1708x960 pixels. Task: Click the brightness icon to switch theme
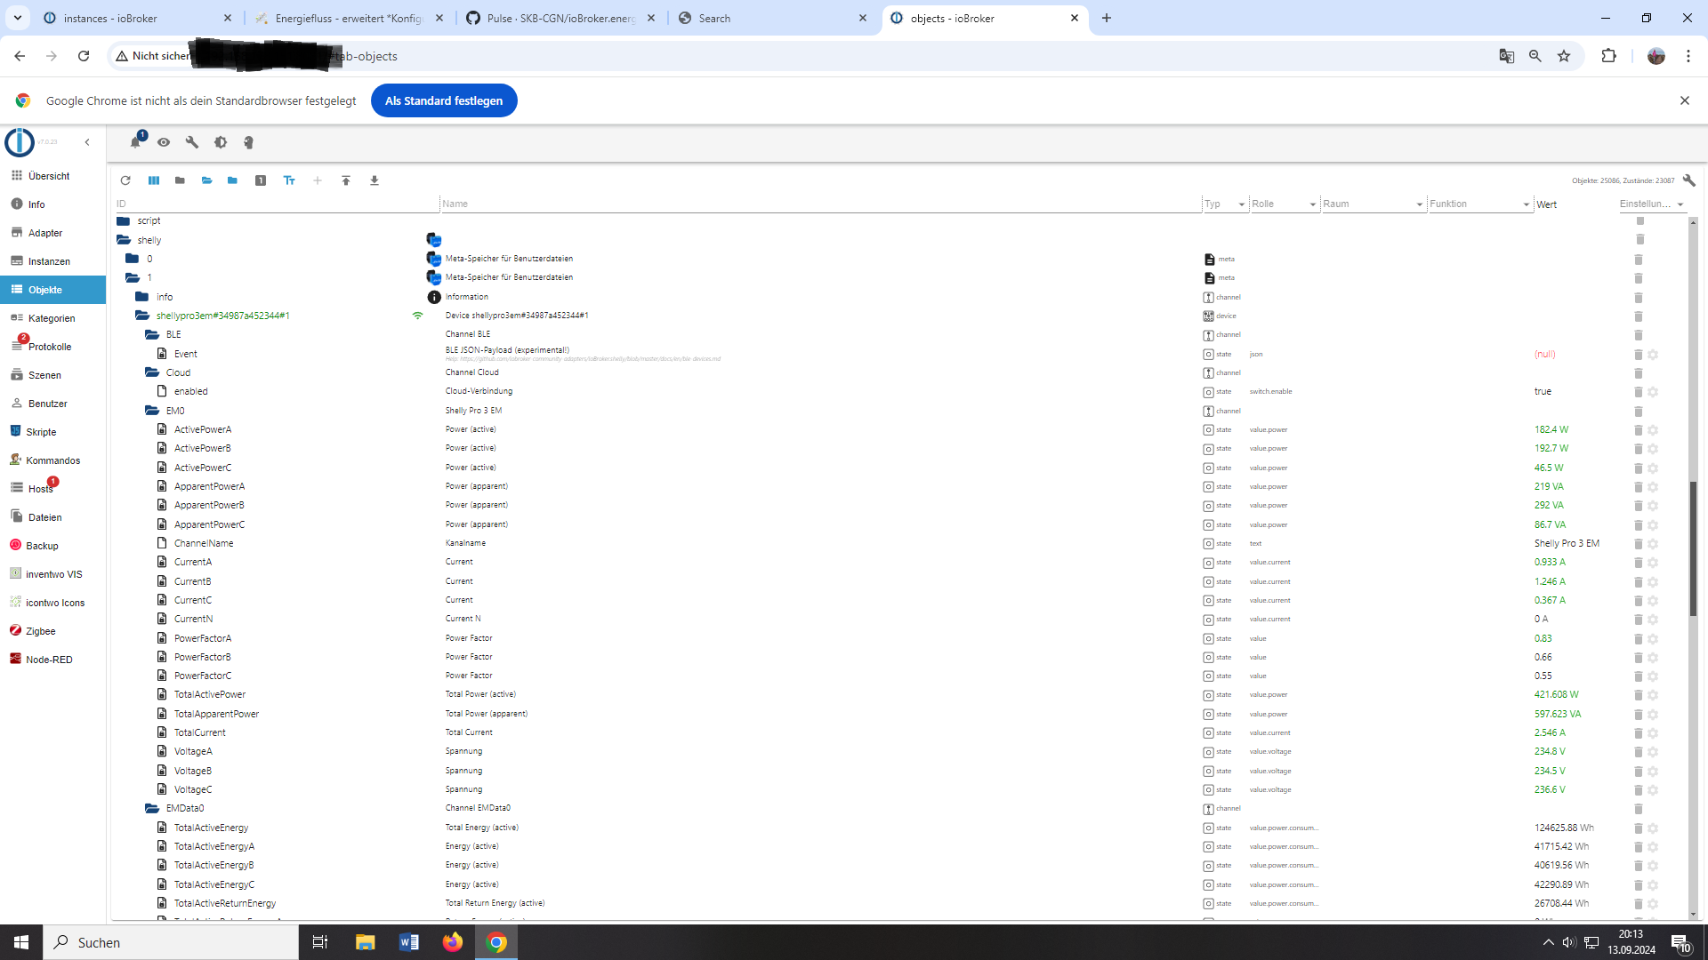click(x=221, y=142)
